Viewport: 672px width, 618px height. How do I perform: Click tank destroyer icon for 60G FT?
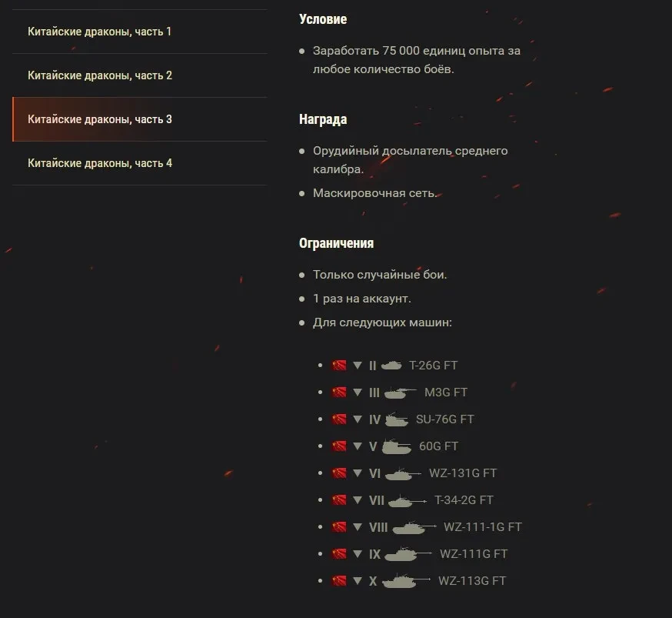397,446
